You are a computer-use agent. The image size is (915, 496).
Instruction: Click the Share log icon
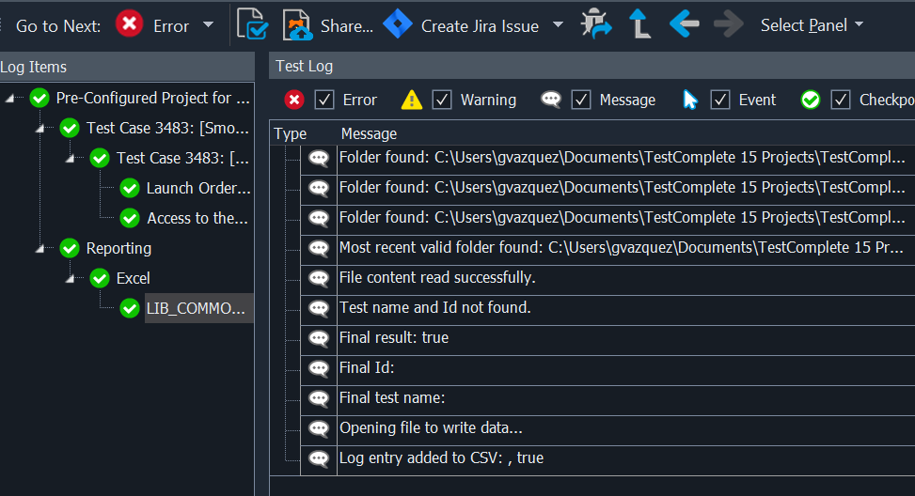[x=297, y=25]
